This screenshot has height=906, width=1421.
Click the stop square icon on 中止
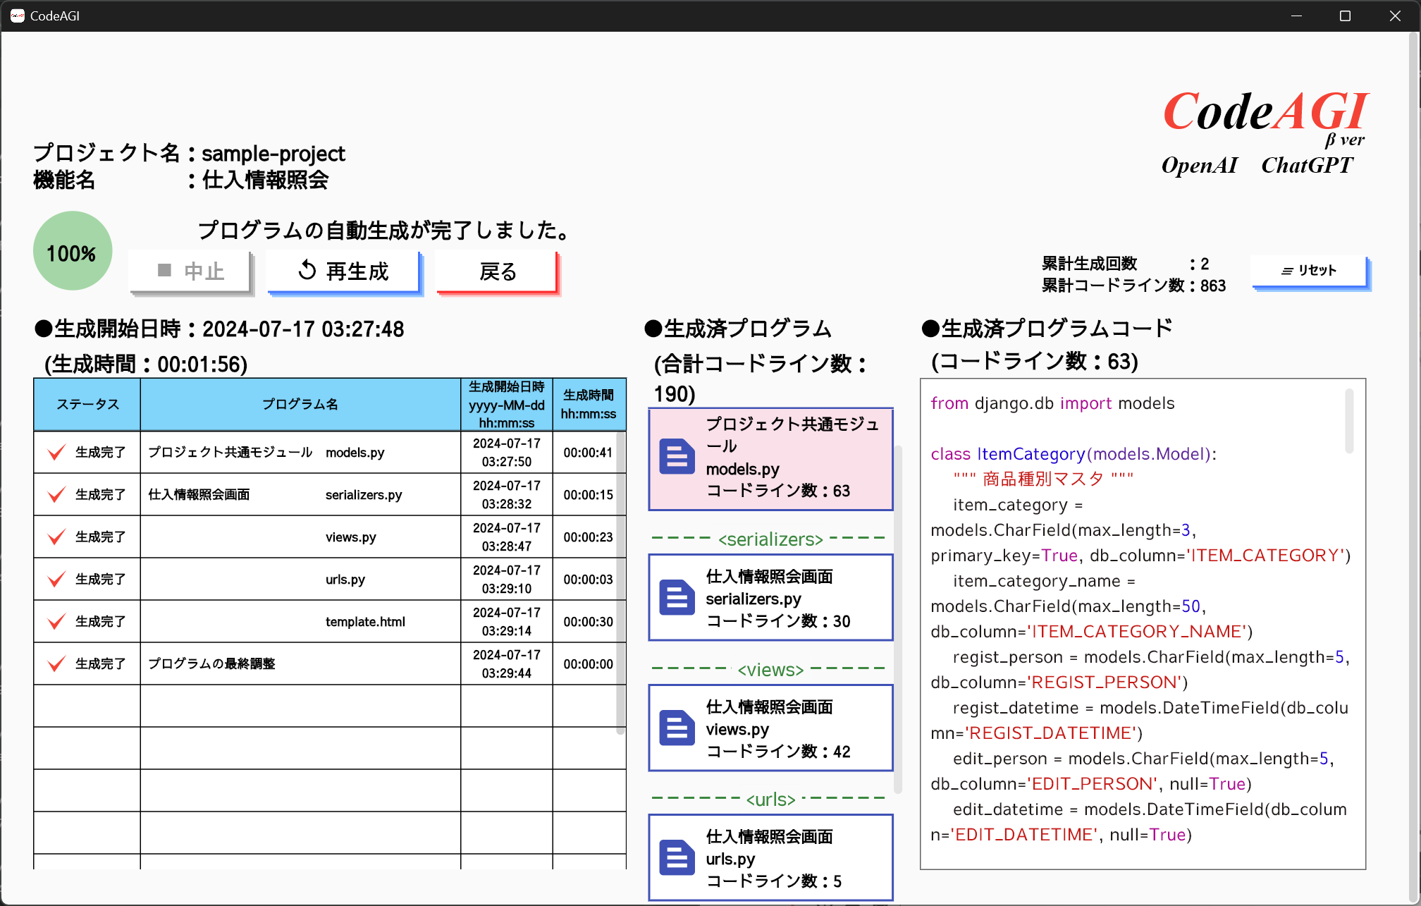point(165,271)
